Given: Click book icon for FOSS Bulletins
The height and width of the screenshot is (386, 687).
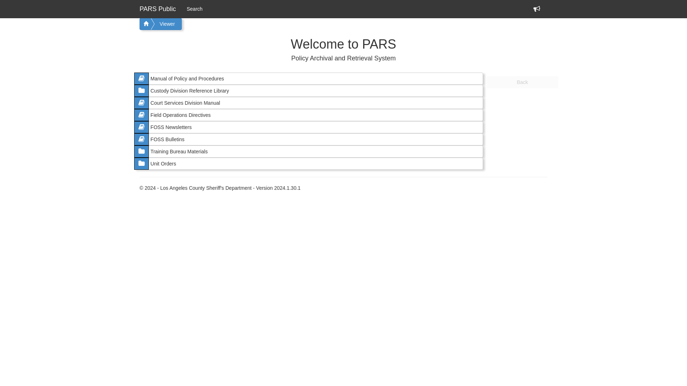Looking at the screenshot, I should [141, 139].
